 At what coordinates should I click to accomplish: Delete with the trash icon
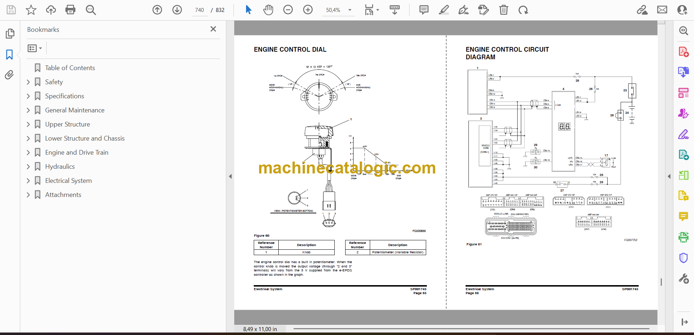pos(504,10)
